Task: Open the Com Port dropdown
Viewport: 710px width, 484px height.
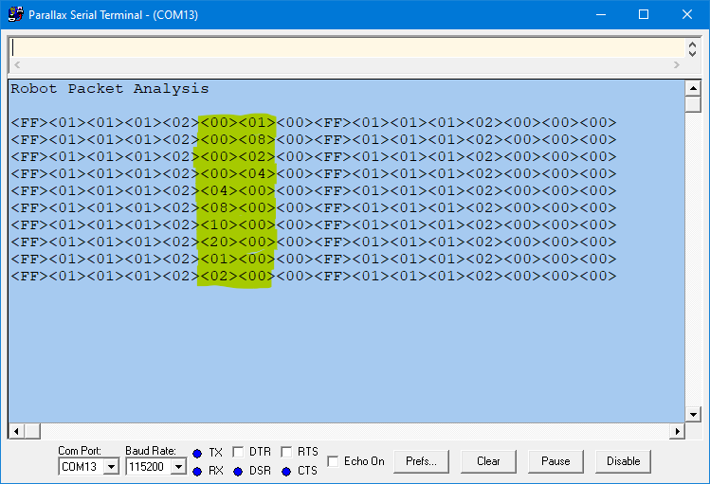Action: coord(111,466)
